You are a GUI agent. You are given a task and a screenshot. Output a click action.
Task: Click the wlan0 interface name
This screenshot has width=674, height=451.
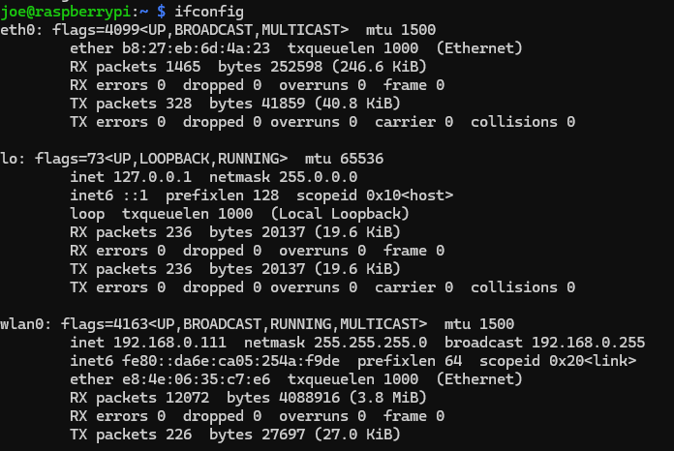click(21, 323)
